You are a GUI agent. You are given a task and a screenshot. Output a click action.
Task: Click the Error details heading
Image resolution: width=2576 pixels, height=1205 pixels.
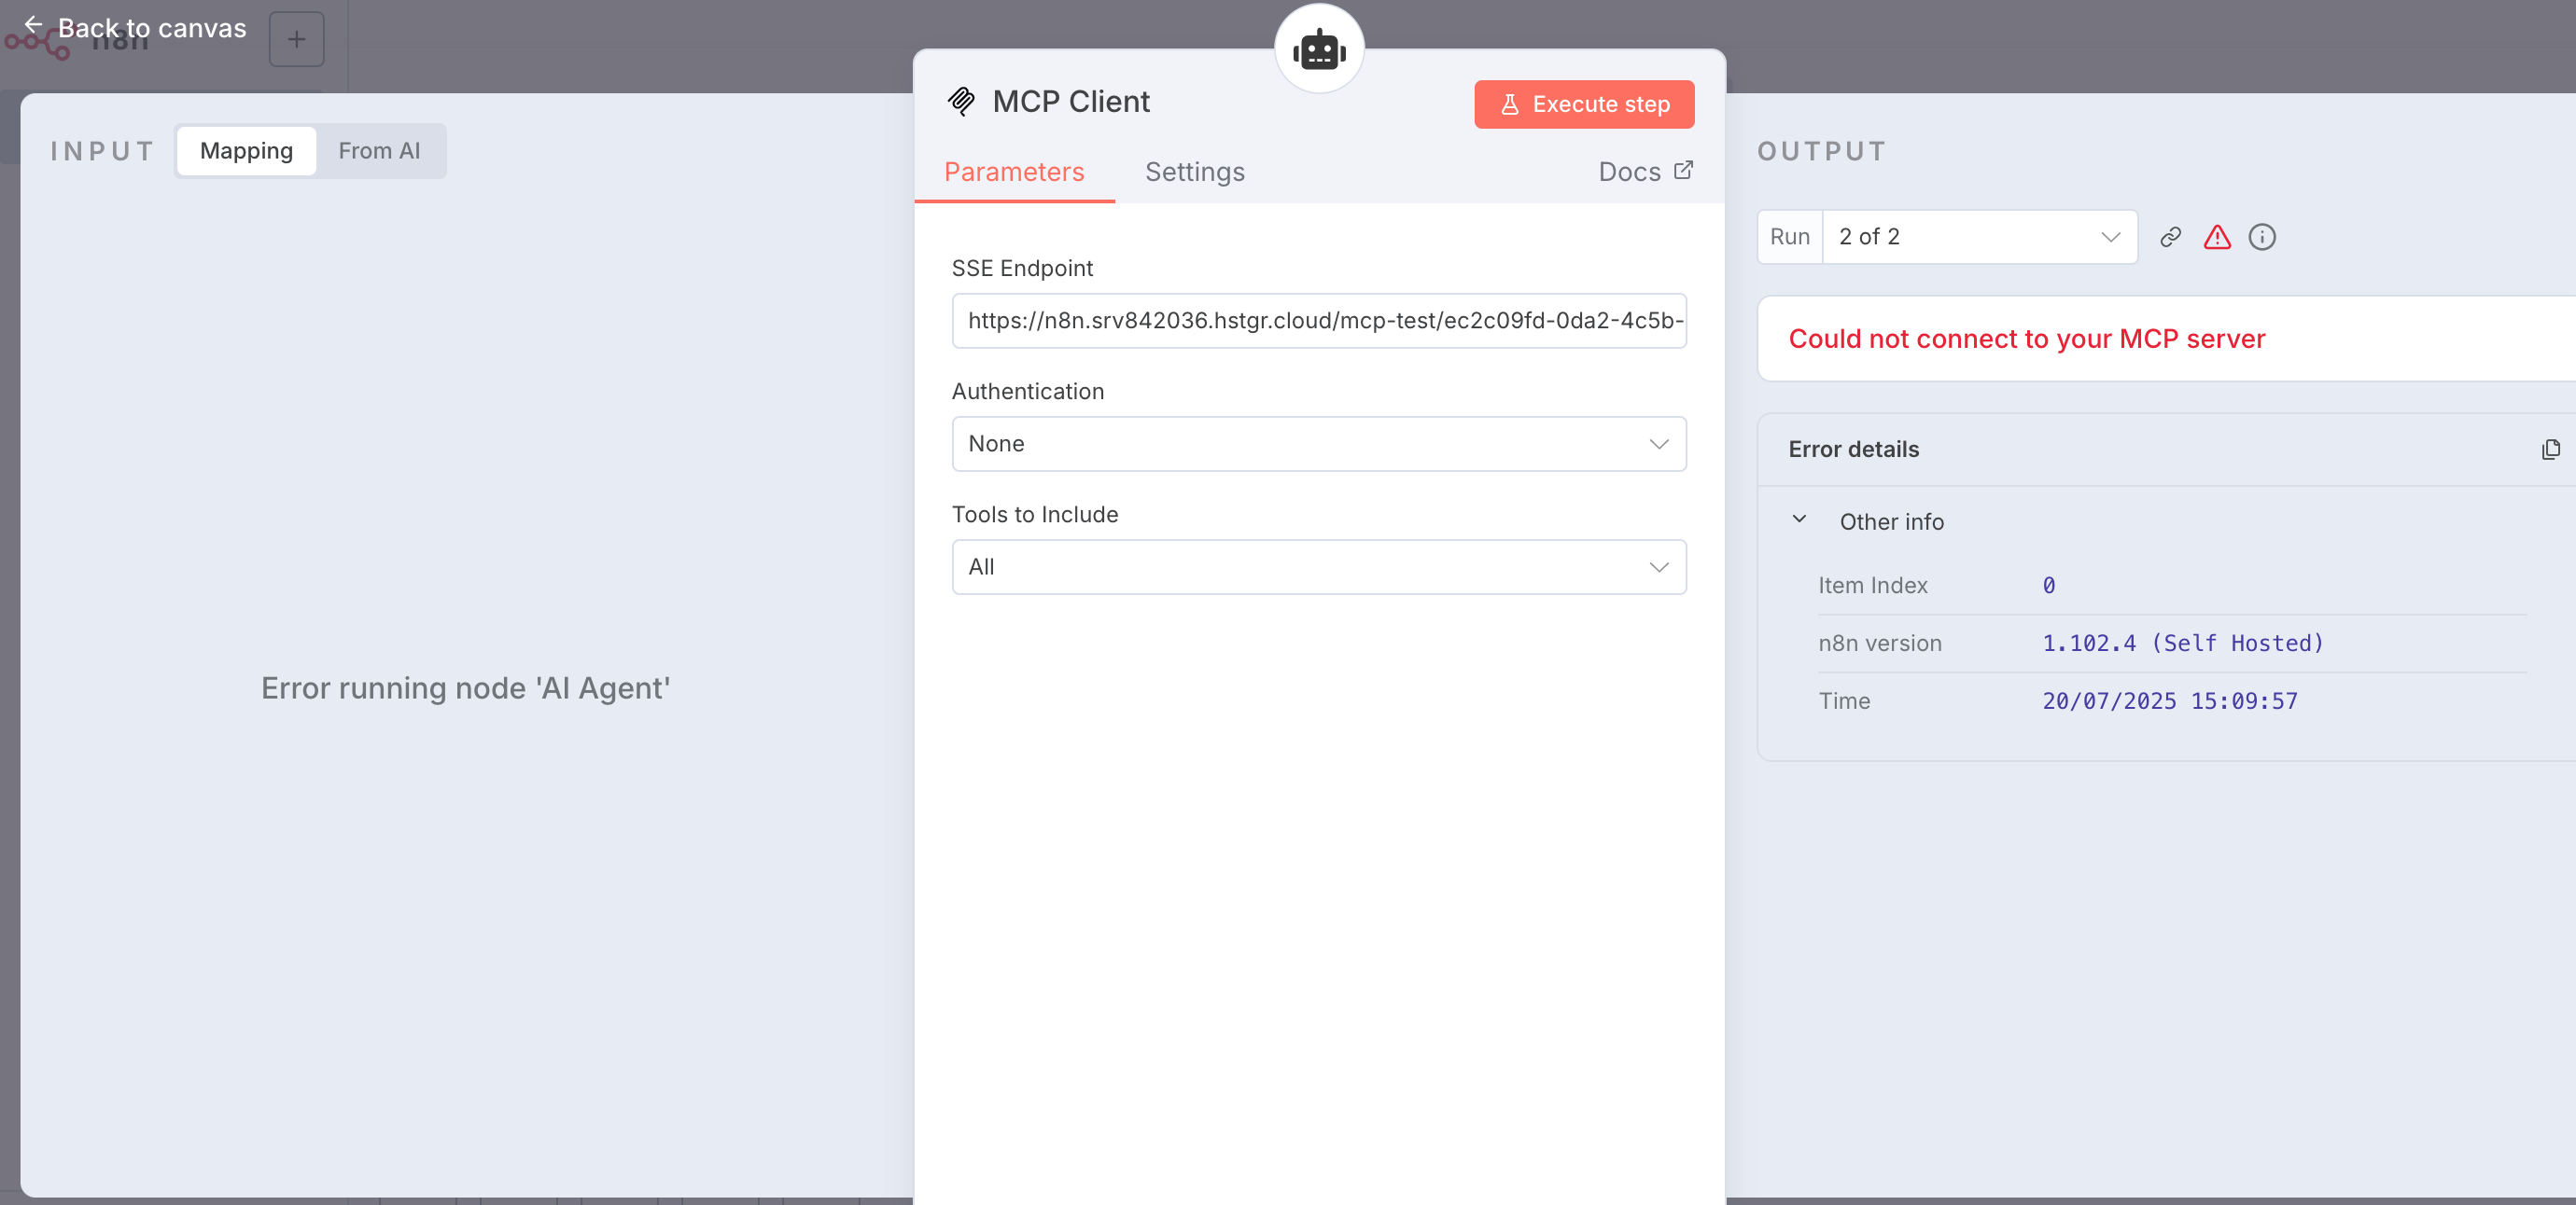pyautogui.click(x=1854, y=450)
